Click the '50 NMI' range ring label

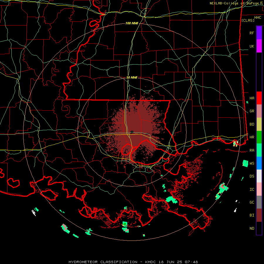click(132, 77)
